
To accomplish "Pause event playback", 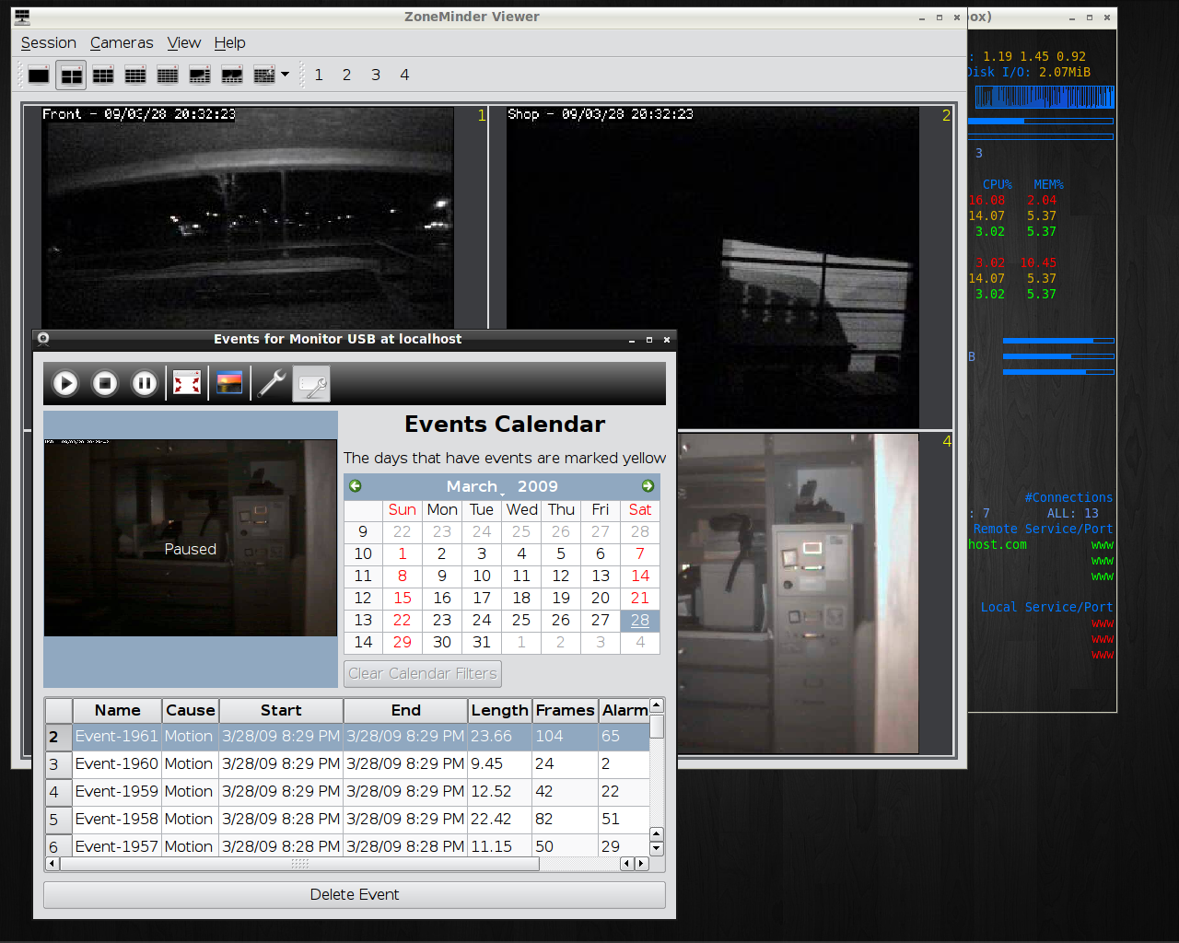I will [145, 383].
